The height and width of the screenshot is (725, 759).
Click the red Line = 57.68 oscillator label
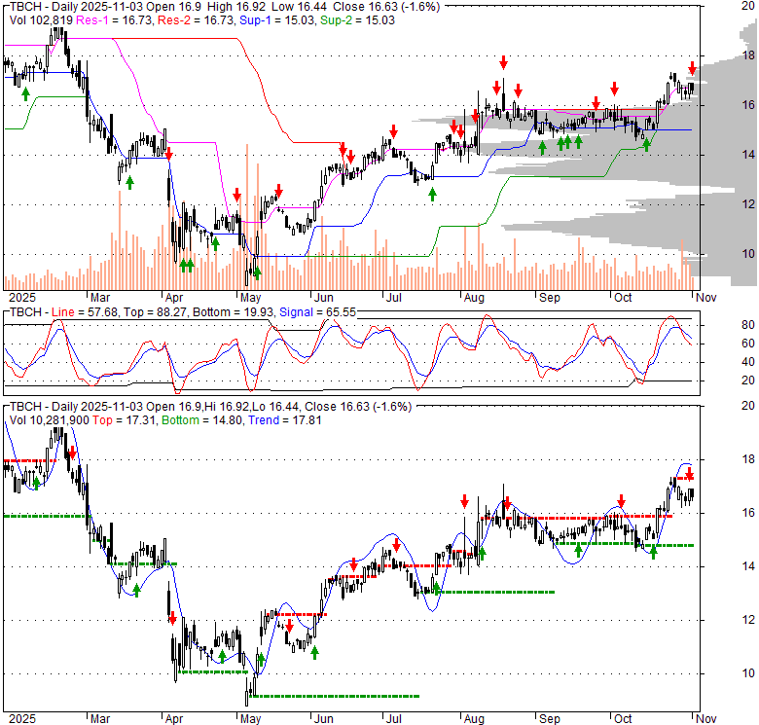pos(85,312)
